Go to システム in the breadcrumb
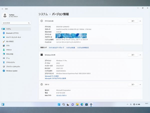The image size is (150, 113). pyautogui.click(x=43, y=14)
